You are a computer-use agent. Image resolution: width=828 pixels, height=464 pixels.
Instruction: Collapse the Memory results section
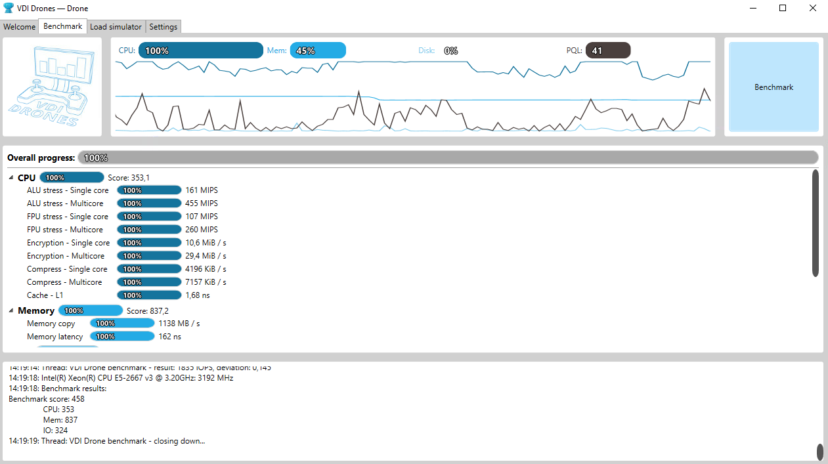11,310
